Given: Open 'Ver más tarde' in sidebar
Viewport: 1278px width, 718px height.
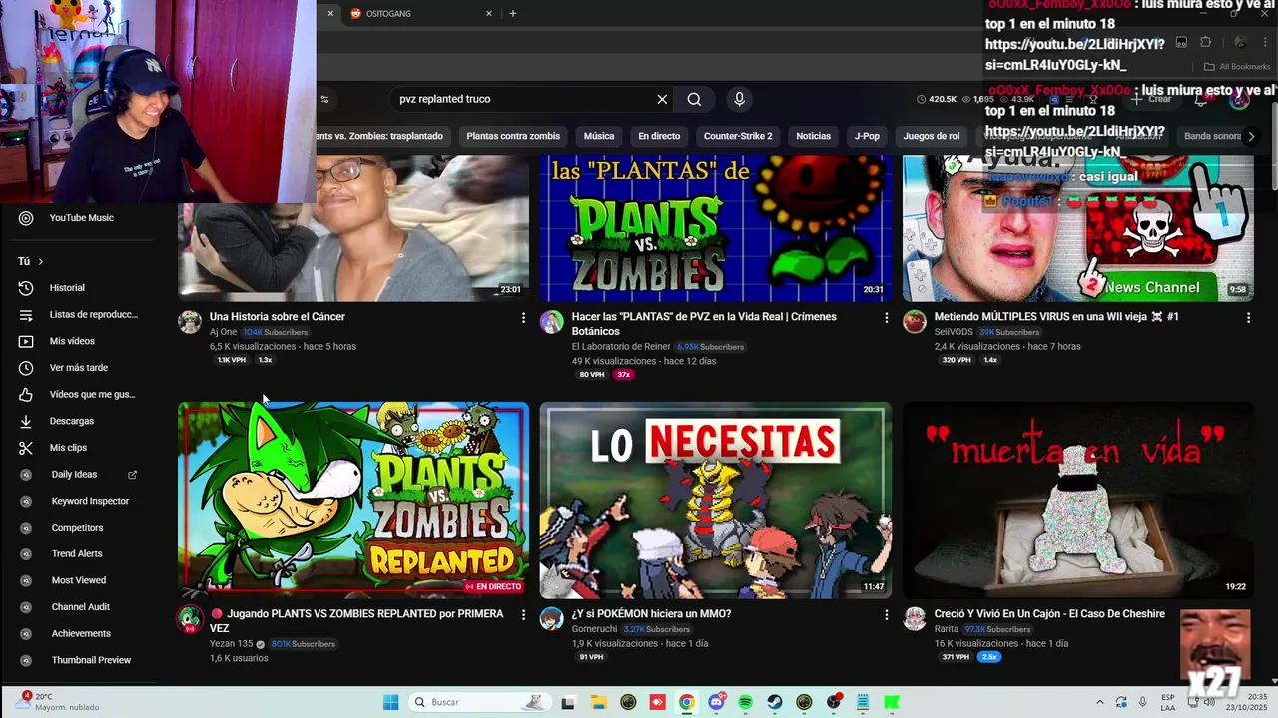Looking at the screenshot, I should pyautogui.click(x=80, y=368).
